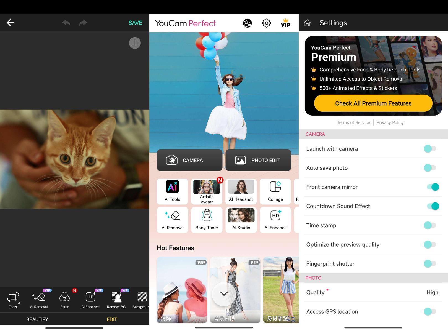Save the edited photo
The width and height of the screenshot is (448, 331).
click(x=135, y=23)
